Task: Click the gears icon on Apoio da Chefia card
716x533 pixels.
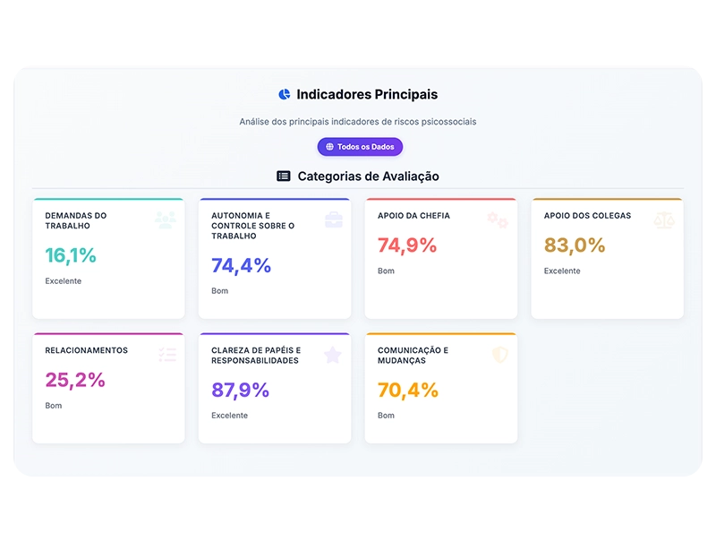Action: 498,219
